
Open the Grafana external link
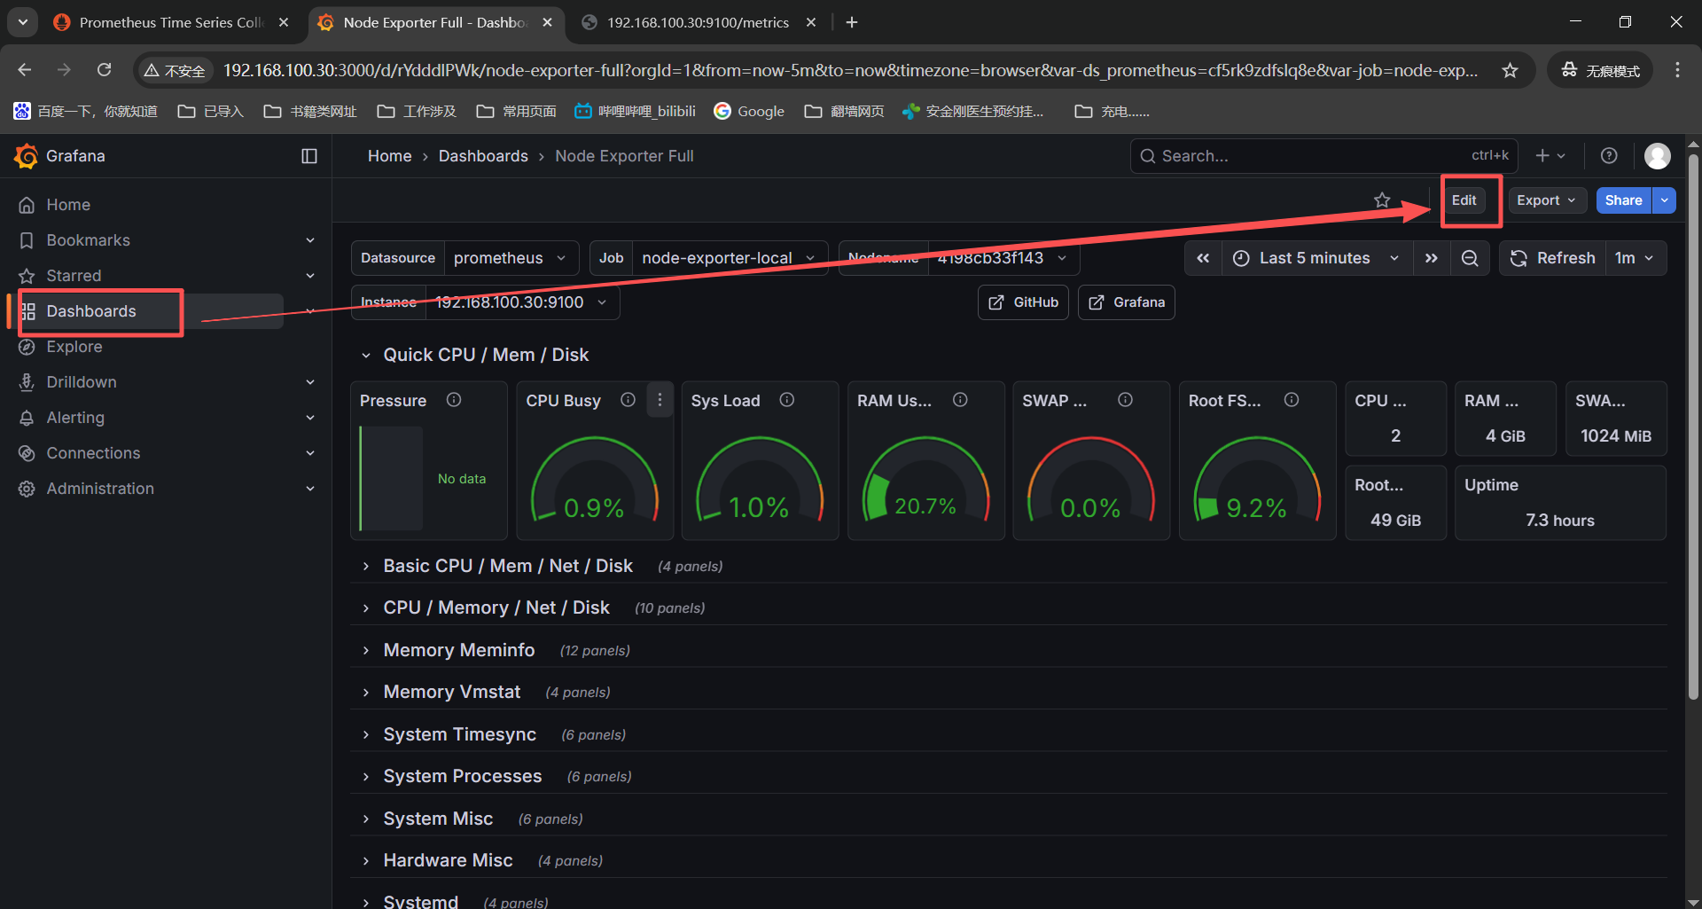point(1126,302)
